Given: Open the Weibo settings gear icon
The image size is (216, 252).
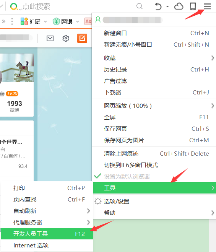Looking at the screenshot, I should (x=66, y=38).
